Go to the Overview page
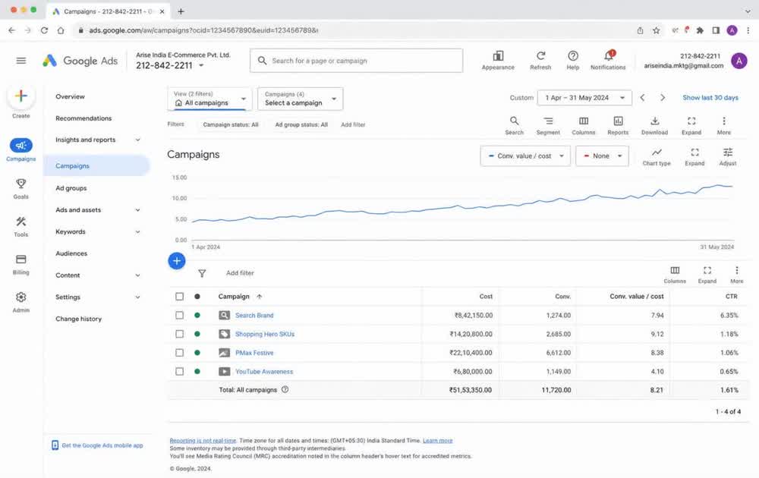This screenshot has width=759, height=478. tap(70, 97)
